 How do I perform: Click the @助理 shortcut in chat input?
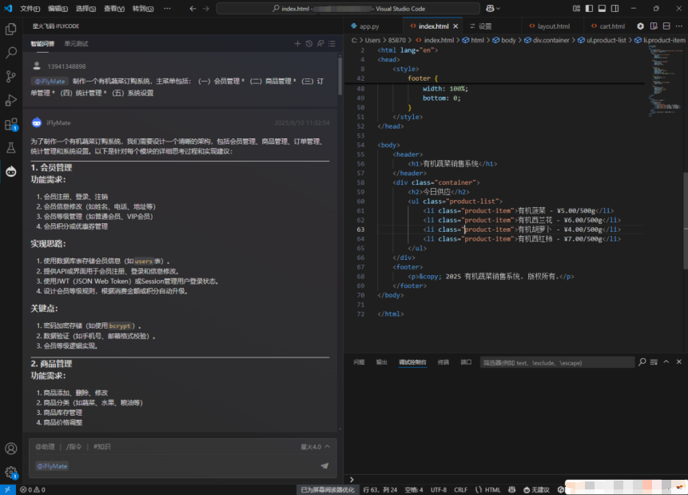46,447
